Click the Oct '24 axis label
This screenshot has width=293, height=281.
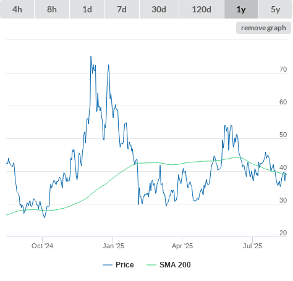coord(42,246)
